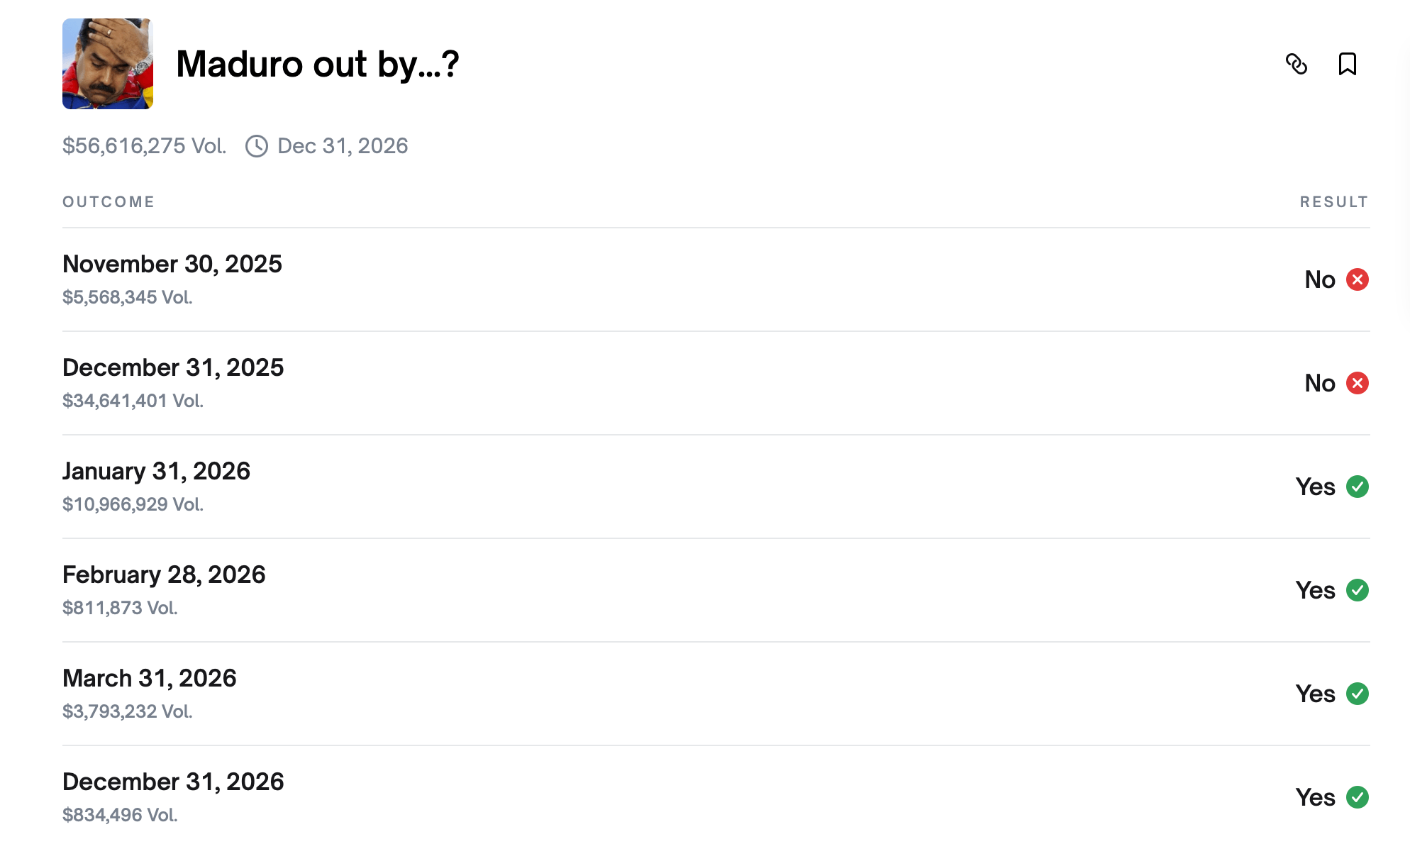1410x844 pixels.
Task: Click the RESULT column header
Action: pos(1333,202)
